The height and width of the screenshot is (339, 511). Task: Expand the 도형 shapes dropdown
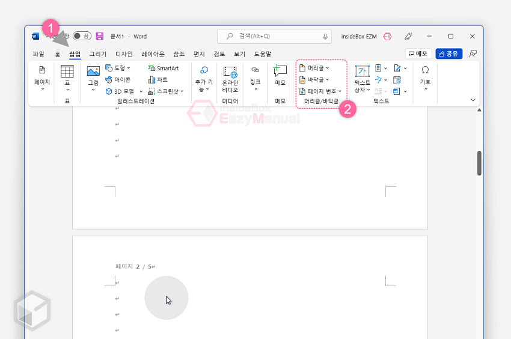(118, 68)
